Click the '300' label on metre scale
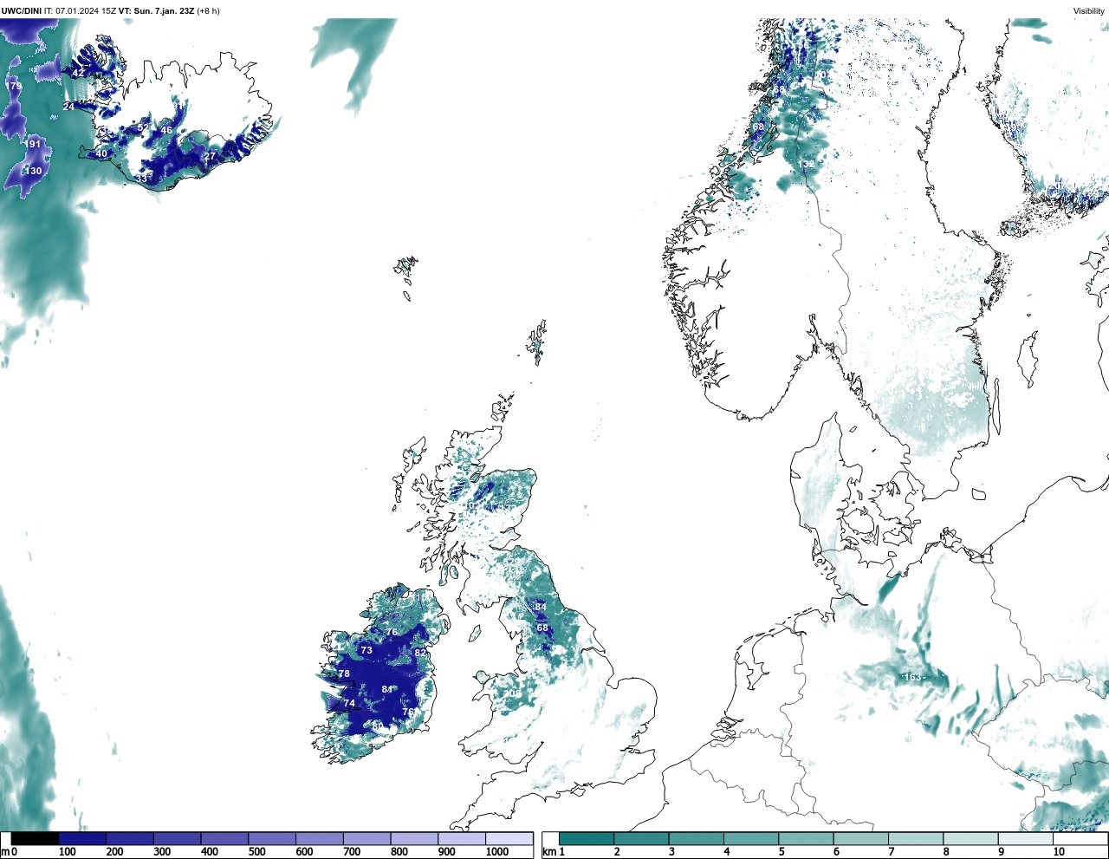Image resolution: width=1109 pixels, height=859 pixels. tap(162, 852)
